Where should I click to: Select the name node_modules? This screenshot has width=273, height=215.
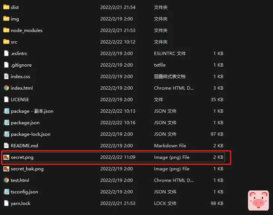pyautogui.click(x=26, y=31)
